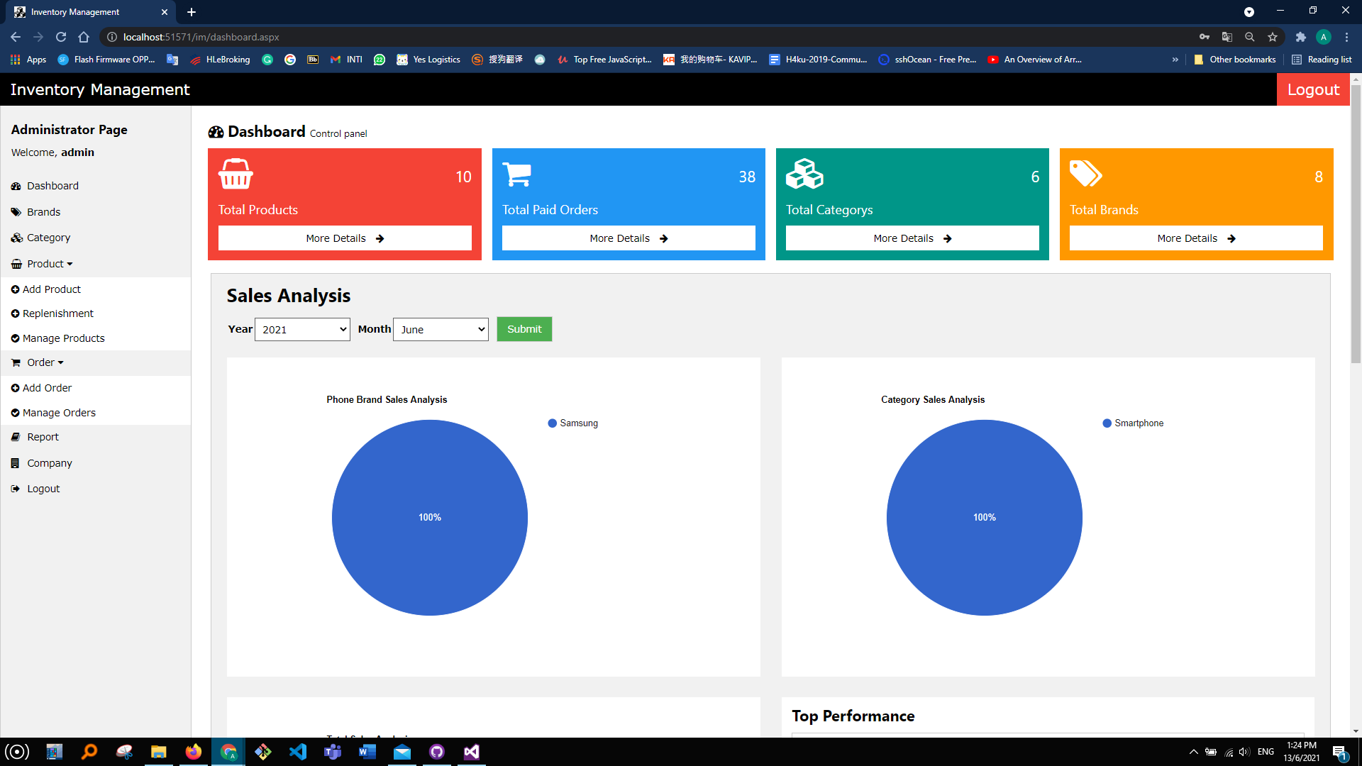Image resolution: width=1362 pixels, height=766 pixels.
Task: Open the Month dropdown showing June
Action: 441,329
